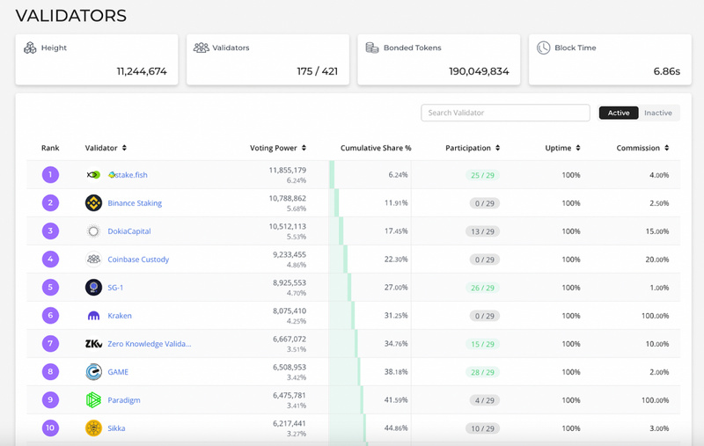Click the Coinbase Custody logo icon
Screen dimensions: 704x446
93,260
